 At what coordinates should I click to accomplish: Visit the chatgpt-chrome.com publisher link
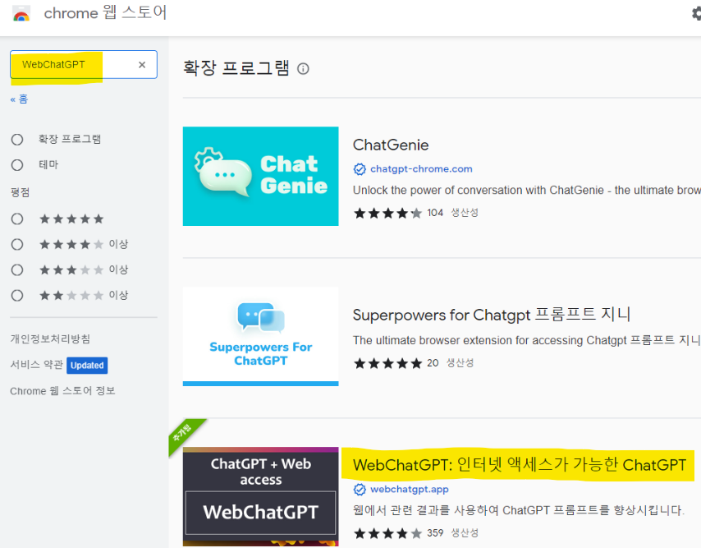421,169
